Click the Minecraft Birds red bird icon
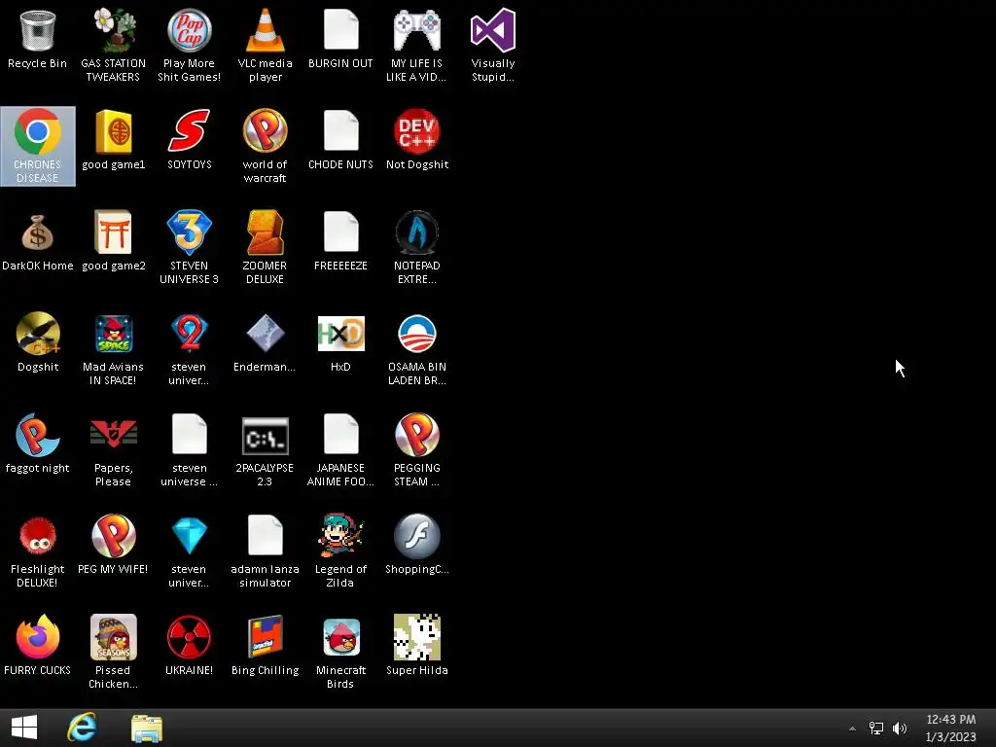This screenshot has height=747, width=996. [x=341, y=636]
